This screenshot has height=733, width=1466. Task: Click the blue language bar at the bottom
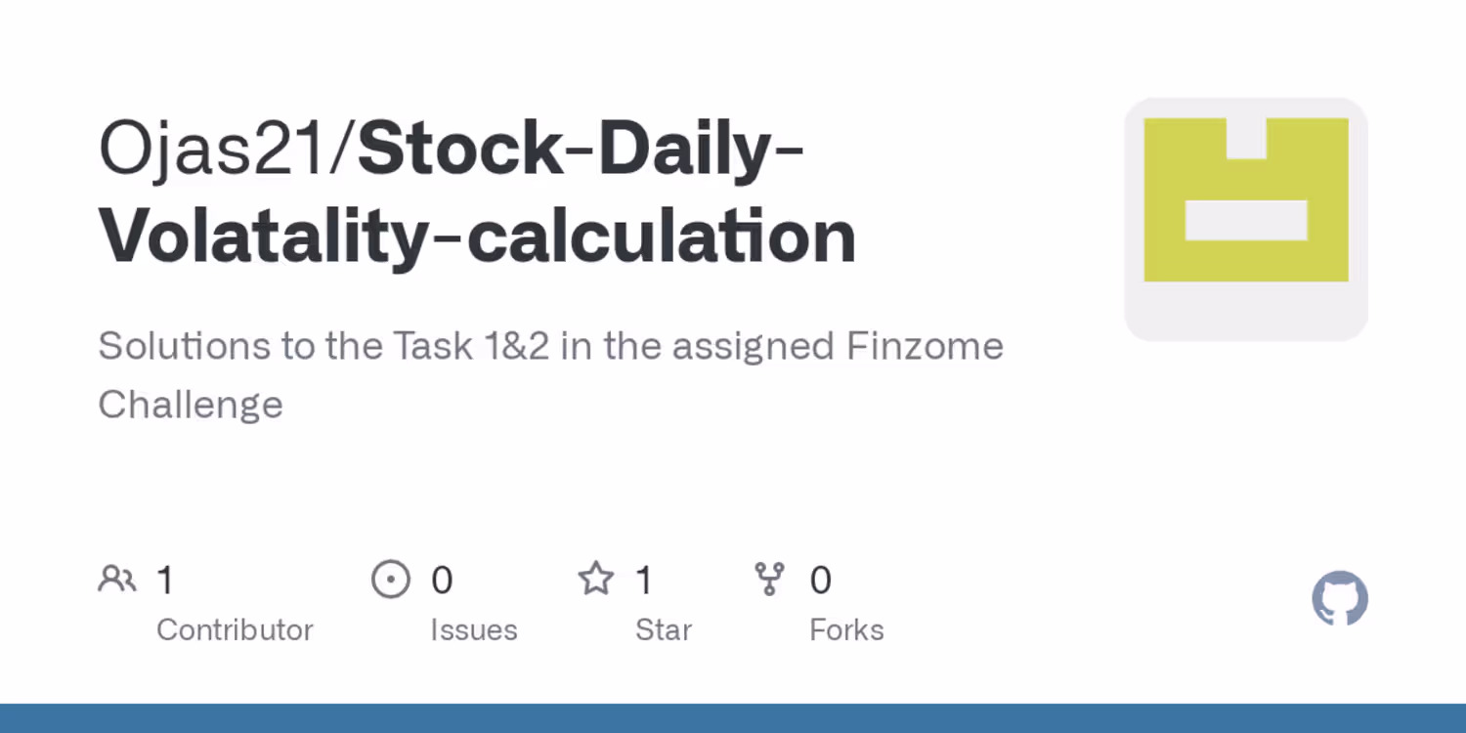coord(733,718)
